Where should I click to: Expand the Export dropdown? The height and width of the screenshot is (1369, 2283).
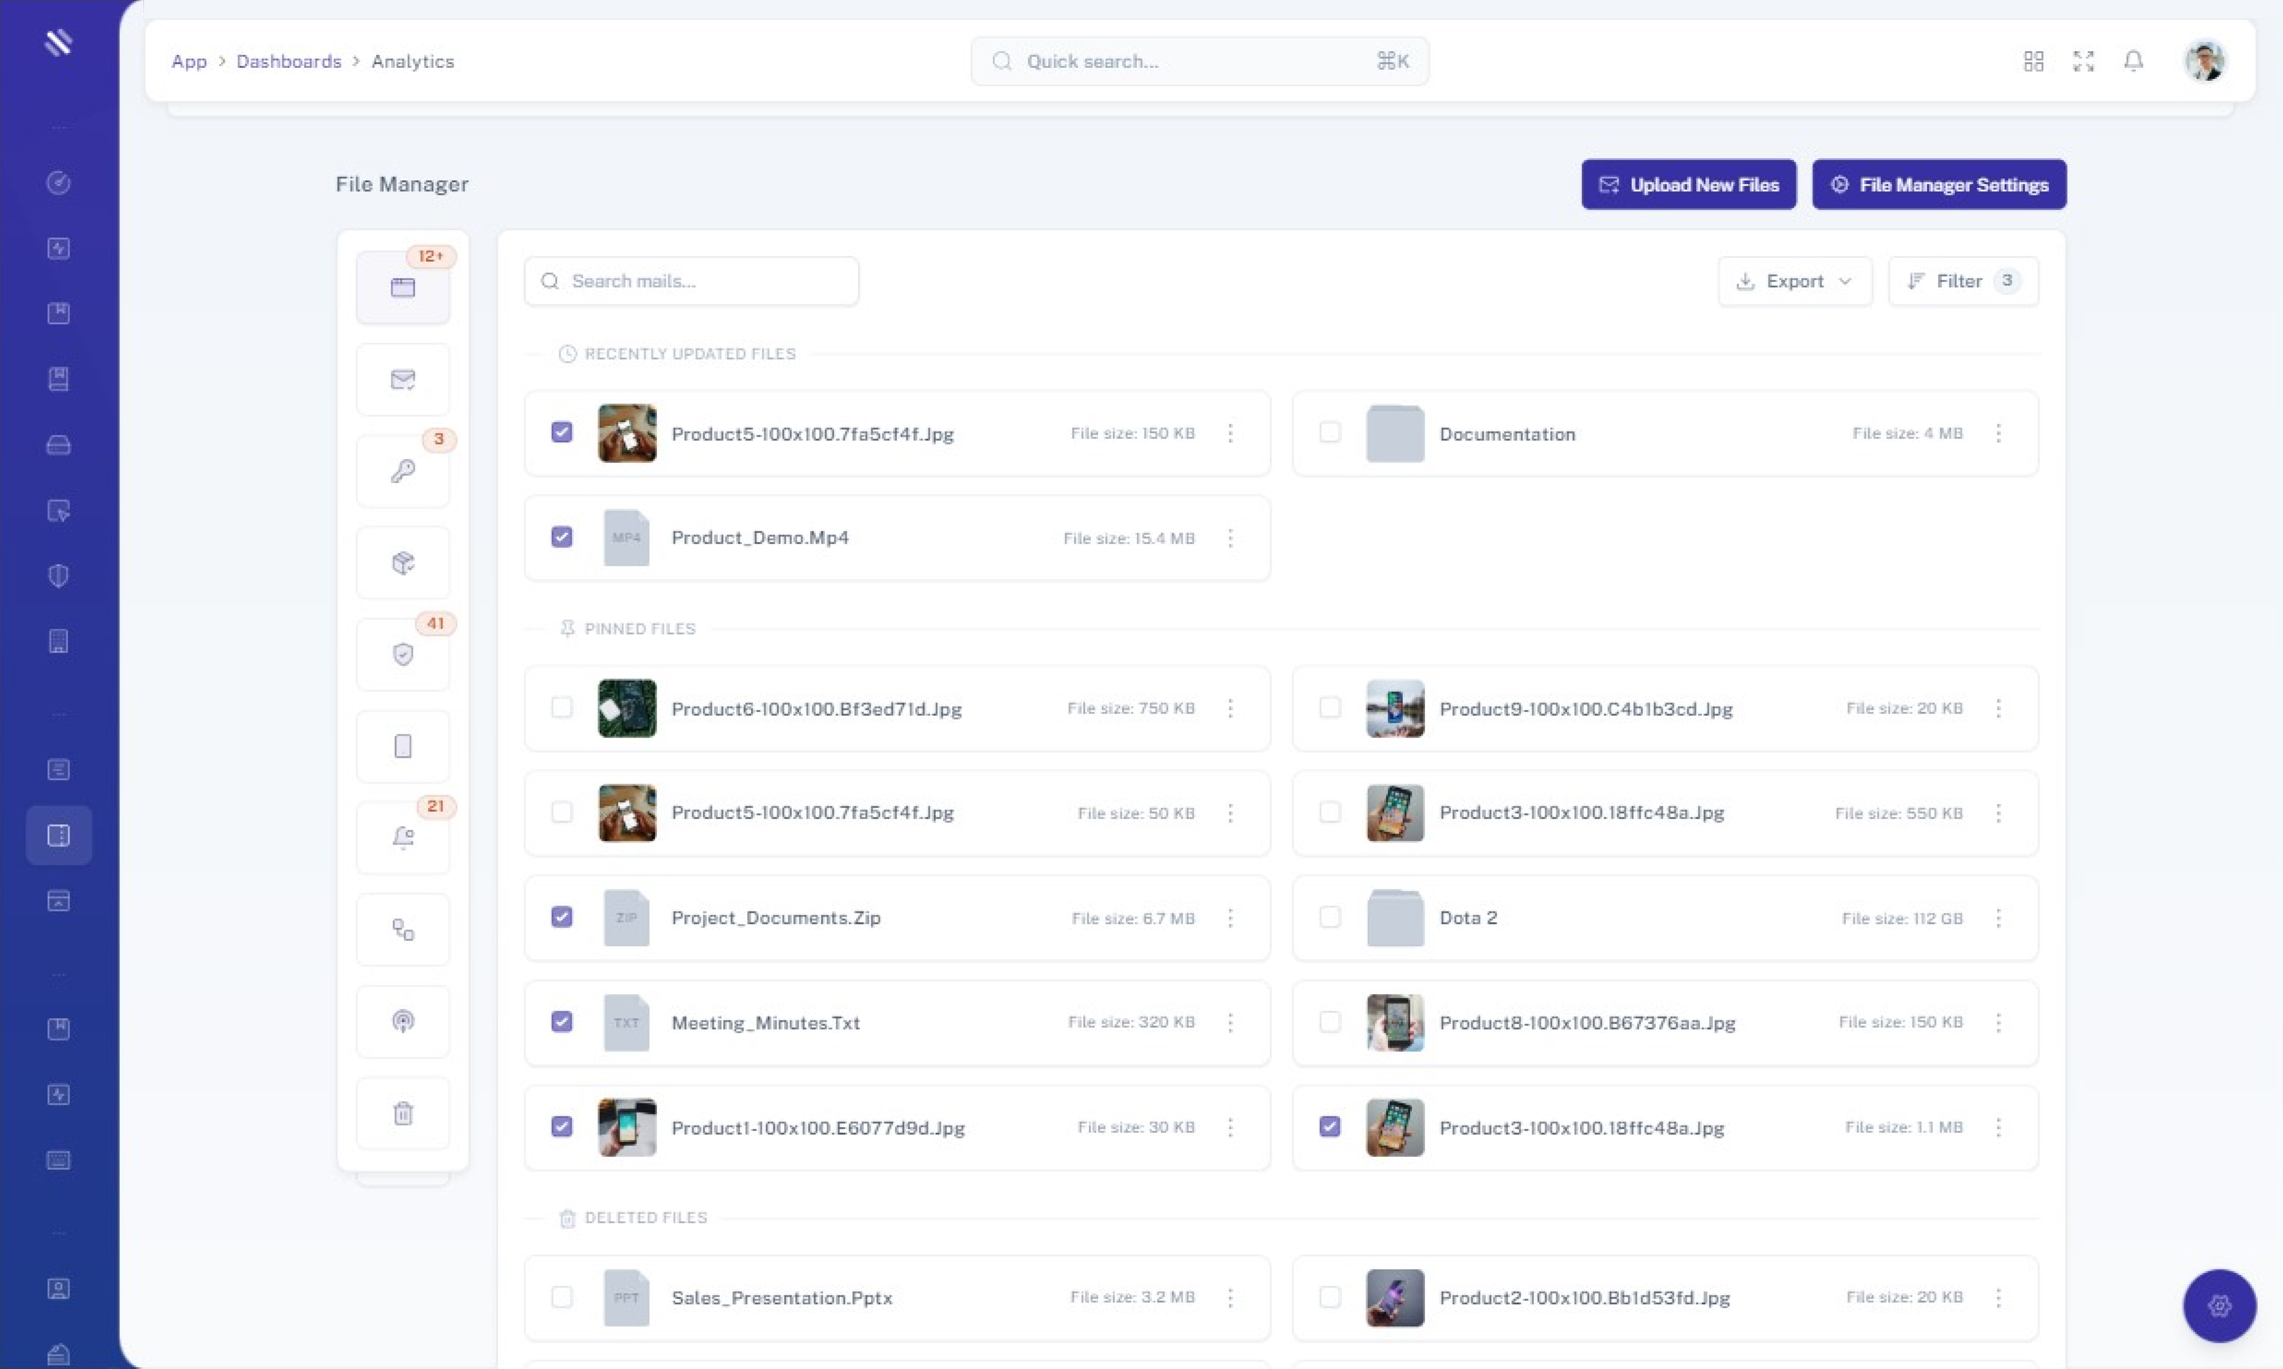[x=1794, y=281]
